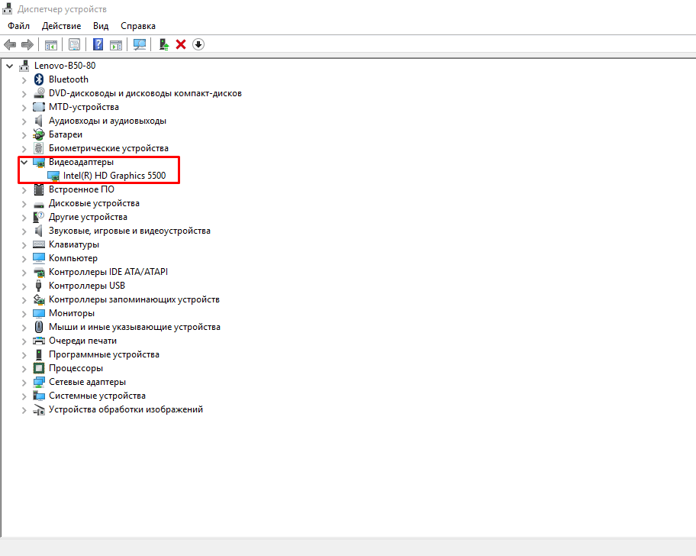Click the Батареи battery icon
The height and width of the screenshot is (556, 696).
[39, 134]
